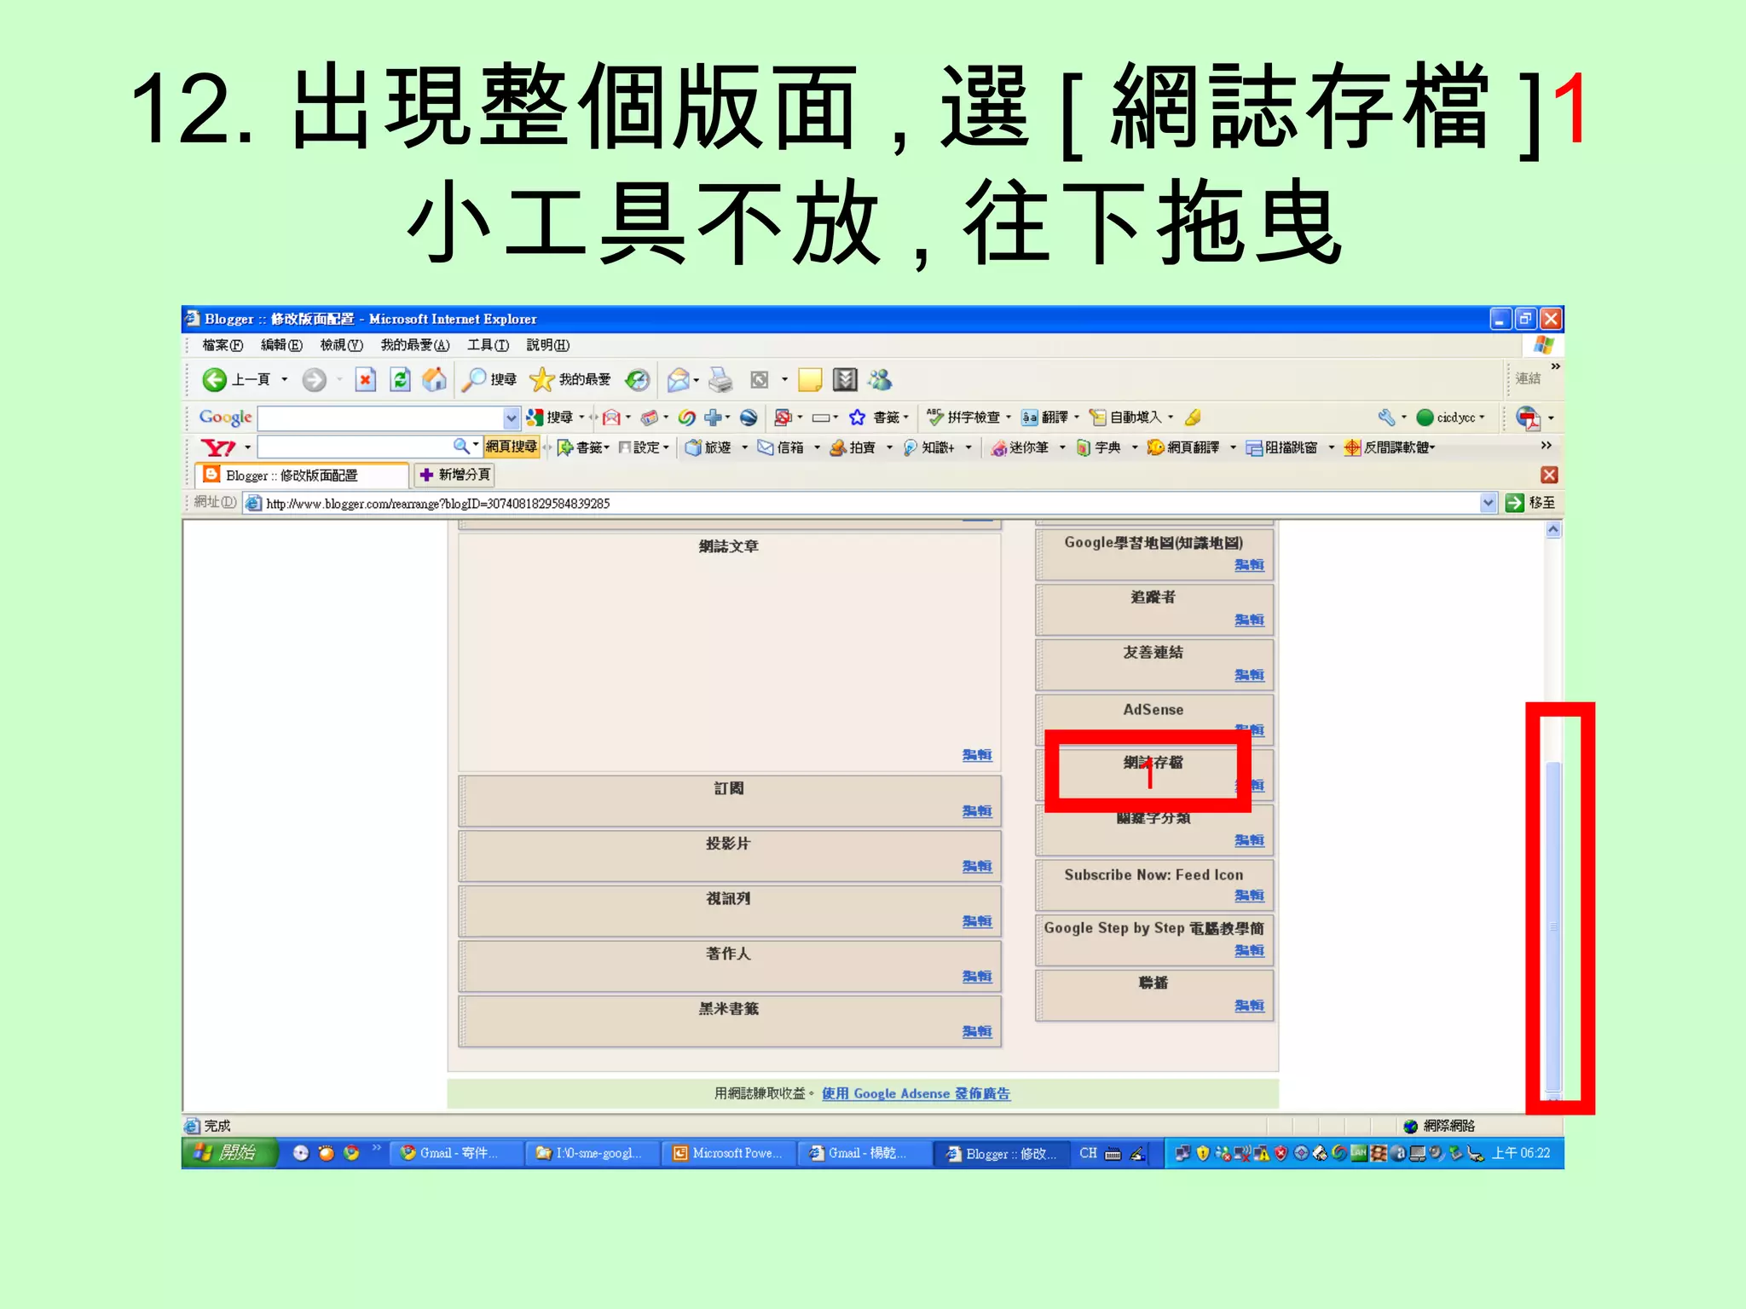Viewport: 1746px width, 1309px height.
Task: Click Yahoo toolbar 拍賣 icon
Action: click(x=838, y=447)
